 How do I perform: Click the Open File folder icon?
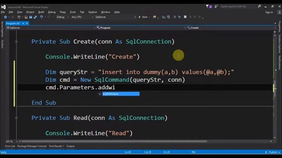[26, 17]
